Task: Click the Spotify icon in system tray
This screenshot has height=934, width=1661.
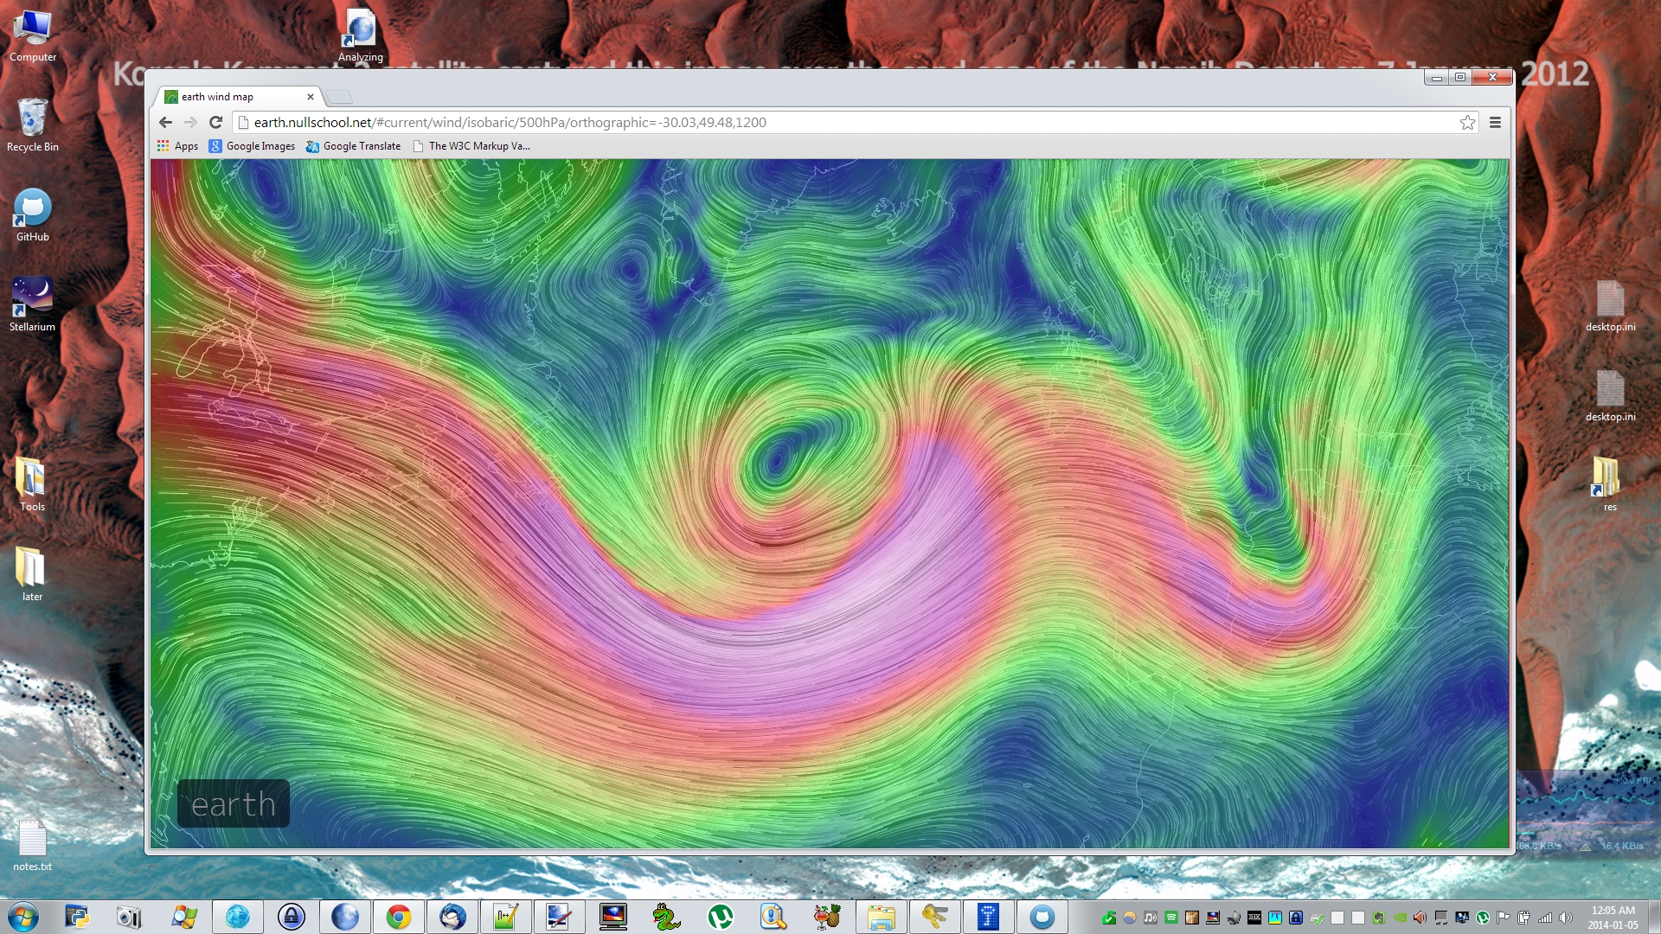Action: click(1171, 918)
